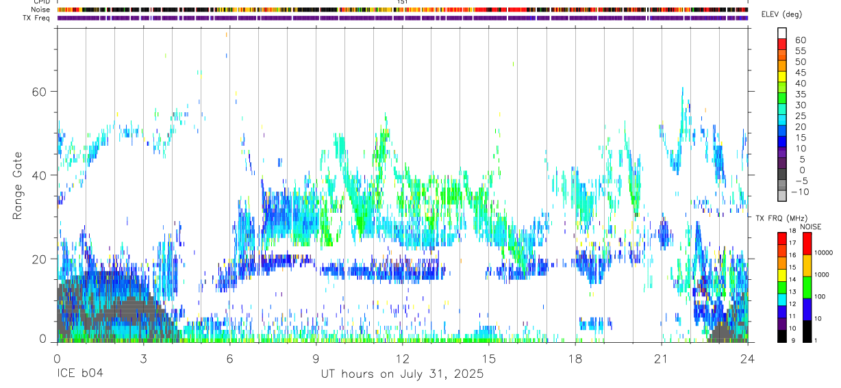Select the x-axis hour label 9
Viewport: 841px width, 388px height.
pos(316,359)
